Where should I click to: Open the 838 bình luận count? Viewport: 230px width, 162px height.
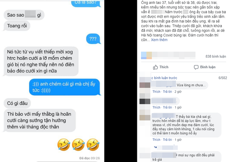215,57
